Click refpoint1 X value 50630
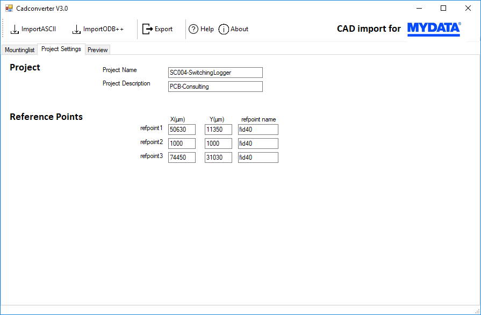This screenshot has height=315, width=481. point(182,130)
